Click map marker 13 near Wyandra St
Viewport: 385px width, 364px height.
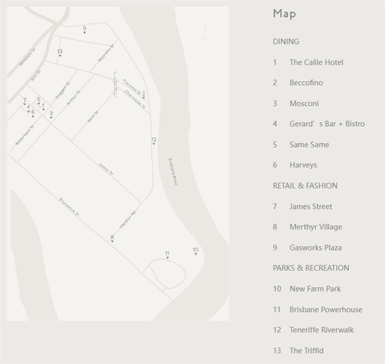pyautogui.click(x=60, y=53)
